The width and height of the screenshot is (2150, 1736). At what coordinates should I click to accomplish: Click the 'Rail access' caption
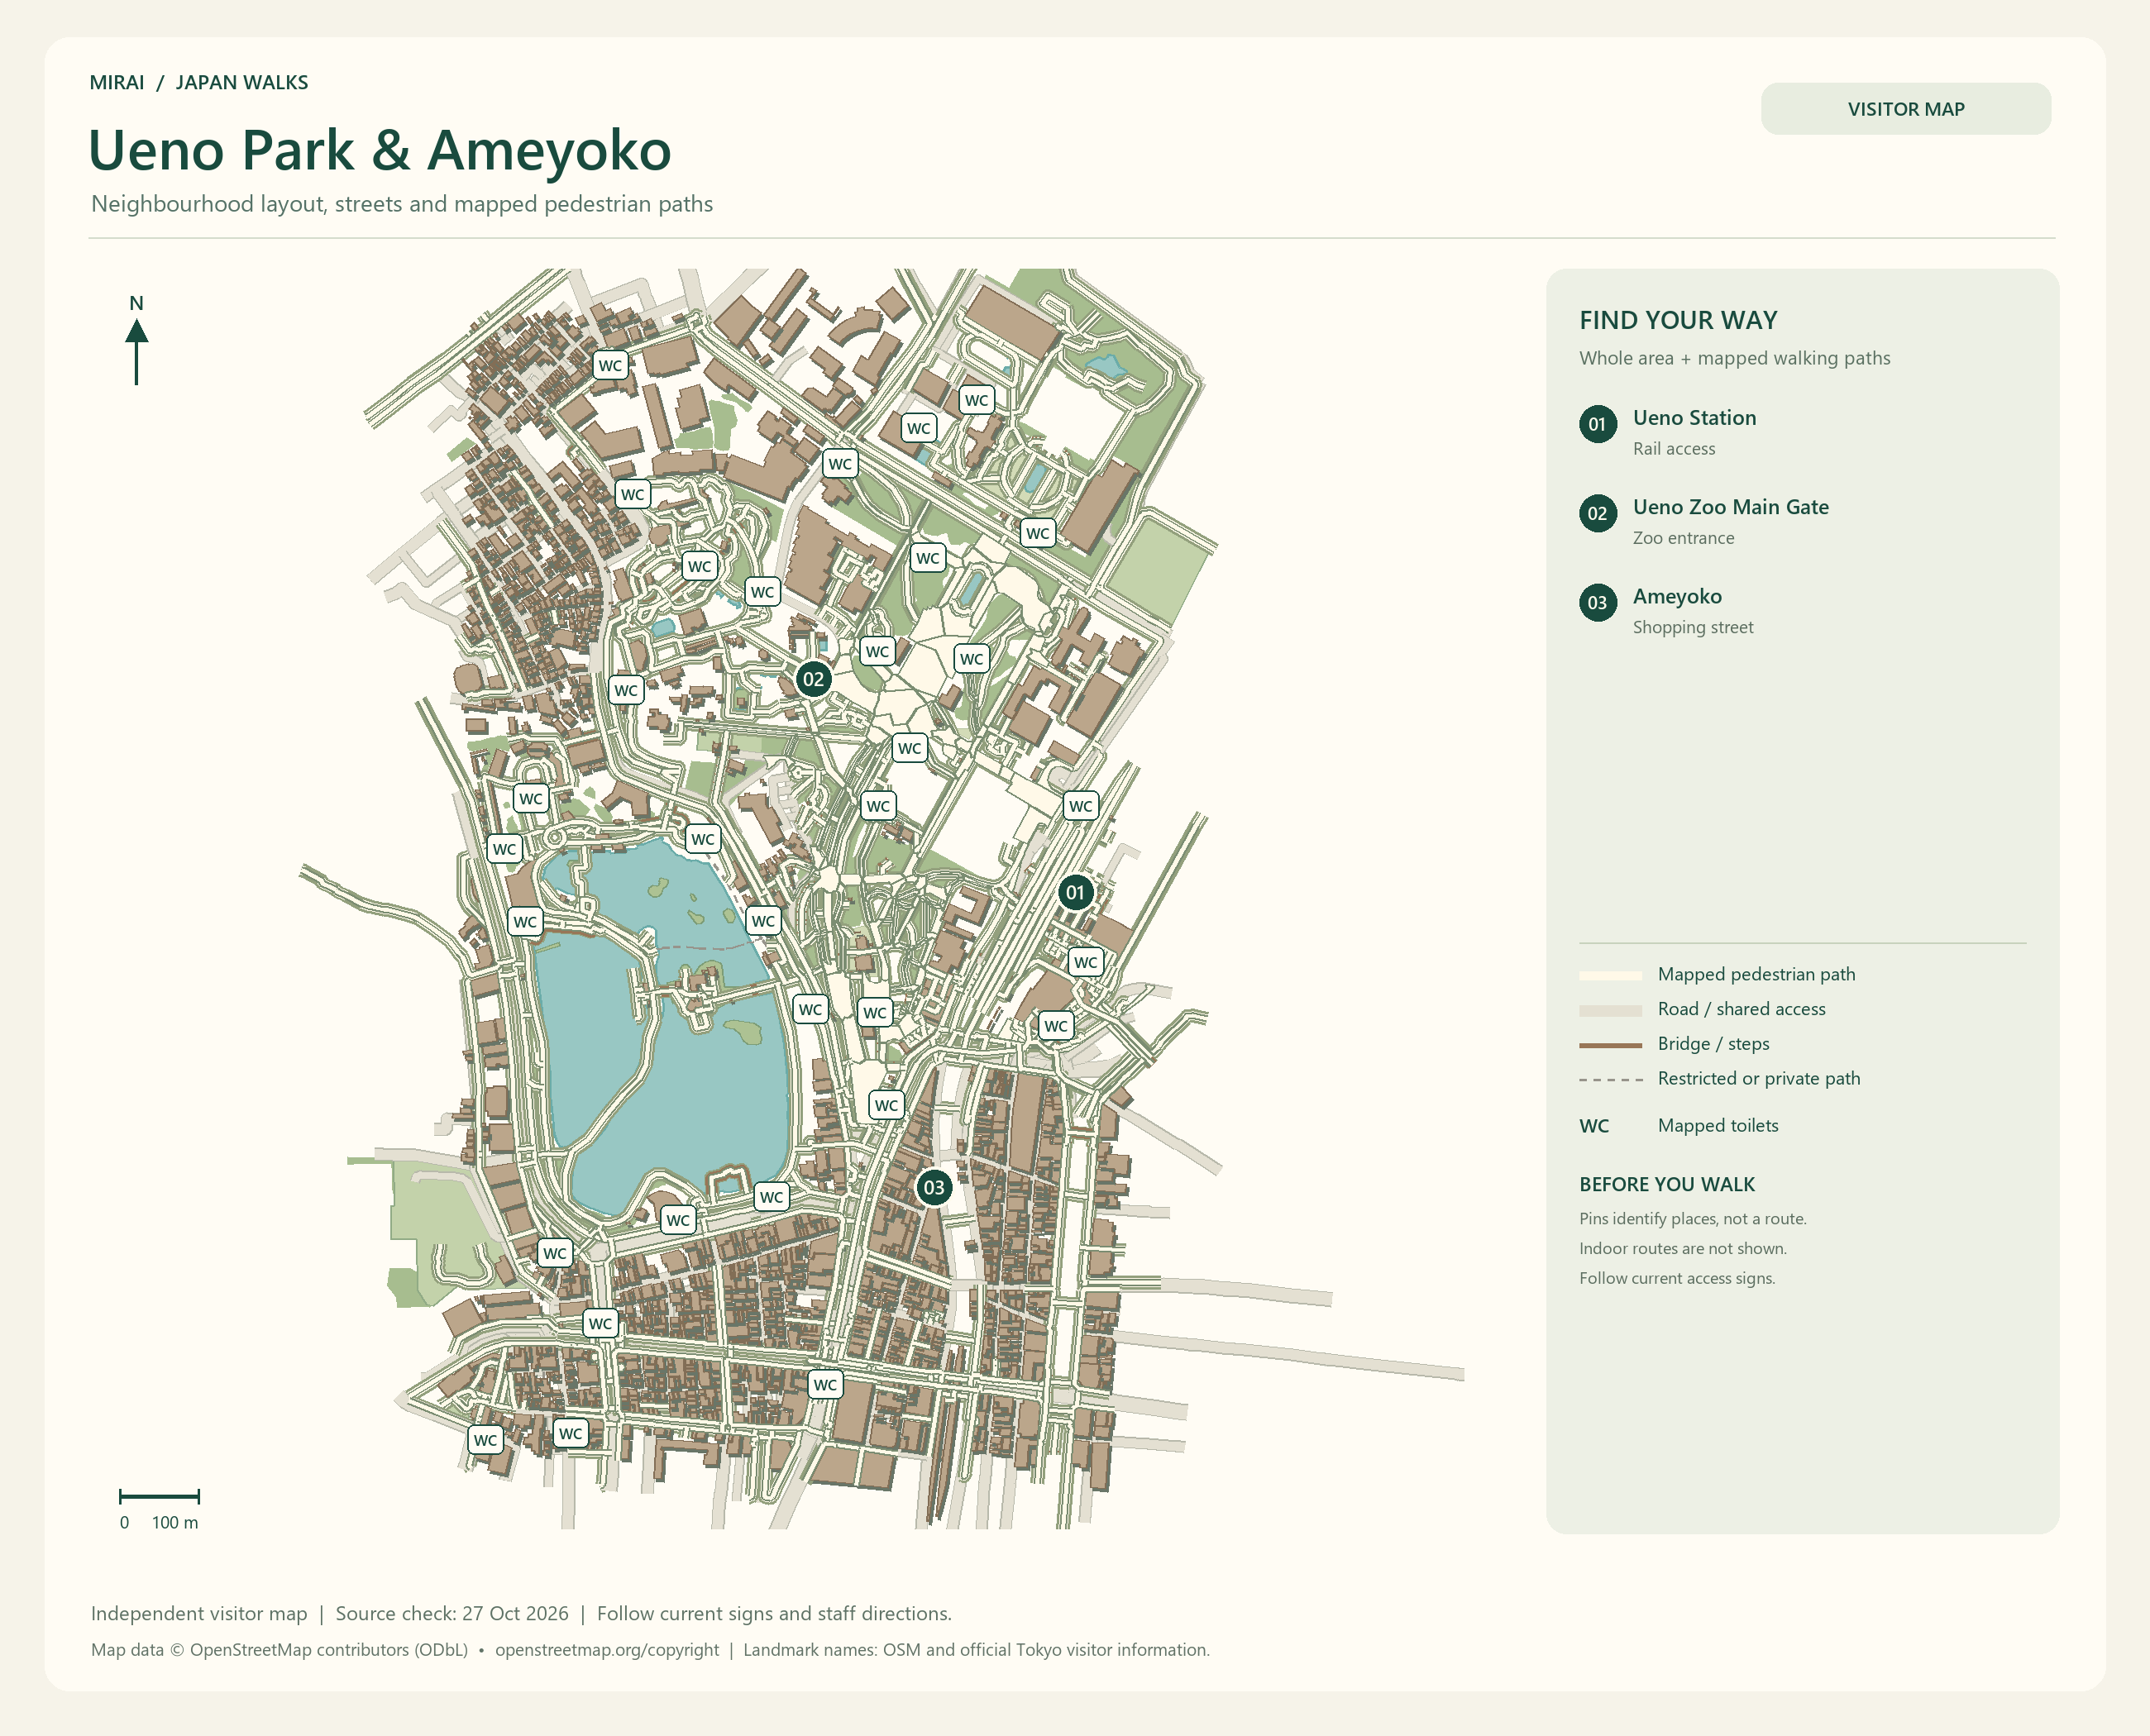click(x=1674, y=449)
